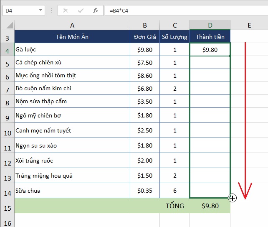Select row 12 header
The image size is (268, 227).
8,161
